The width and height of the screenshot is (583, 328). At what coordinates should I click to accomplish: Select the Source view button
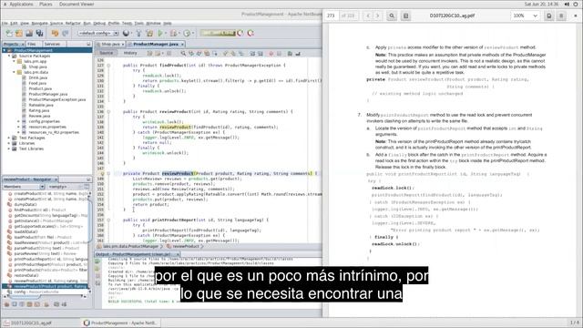click(106, 53)
